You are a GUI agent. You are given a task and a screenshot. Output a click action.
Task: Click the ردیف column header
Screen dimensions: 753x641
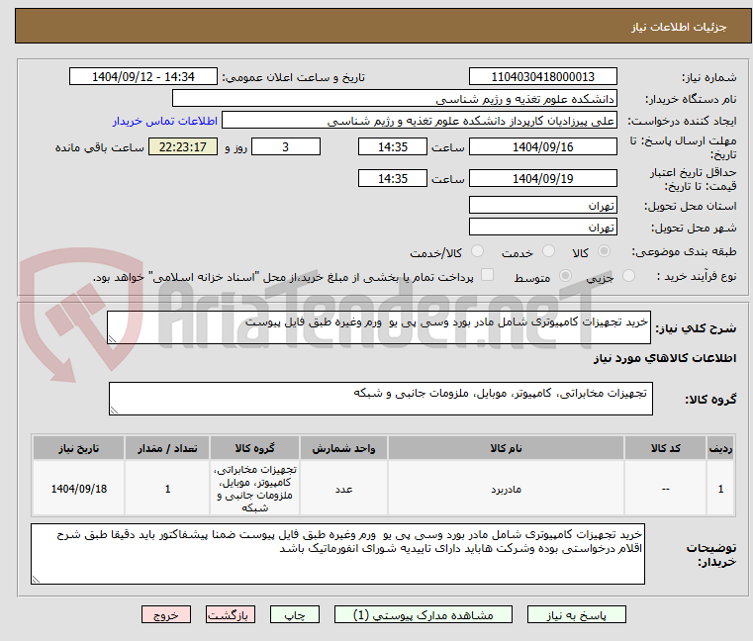tap(720, 448)
